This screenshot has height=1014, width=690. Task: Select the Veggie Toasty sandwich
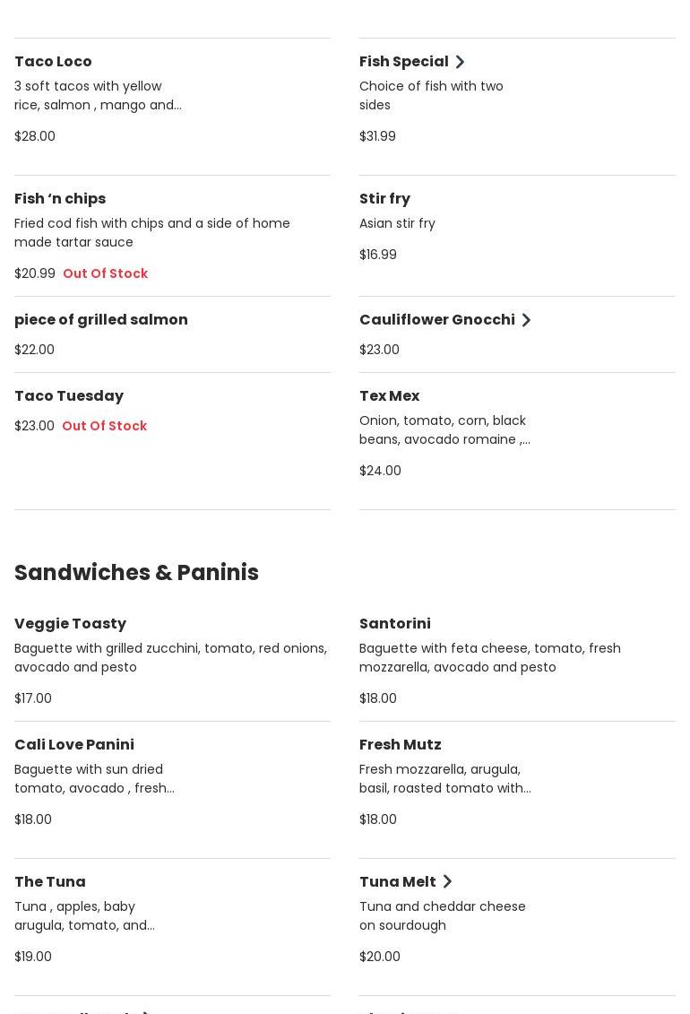tap(70, 624)
